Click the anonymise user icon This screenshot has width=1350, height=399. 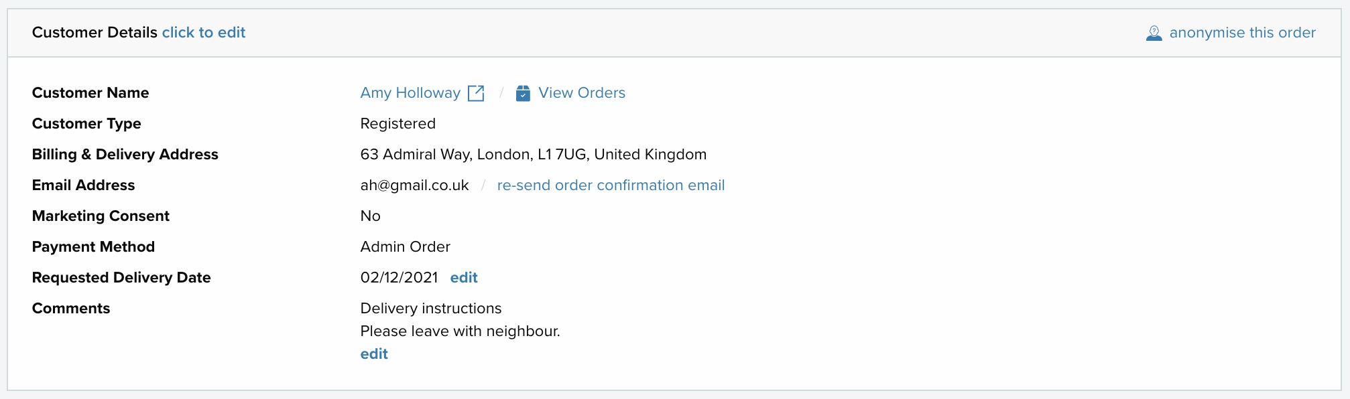click(x=1154, y=33)
